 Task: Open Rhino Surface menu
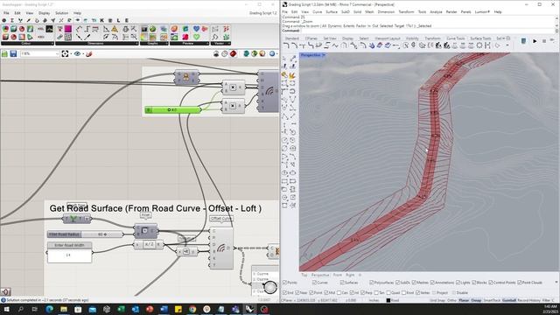(x=332, y=11)
